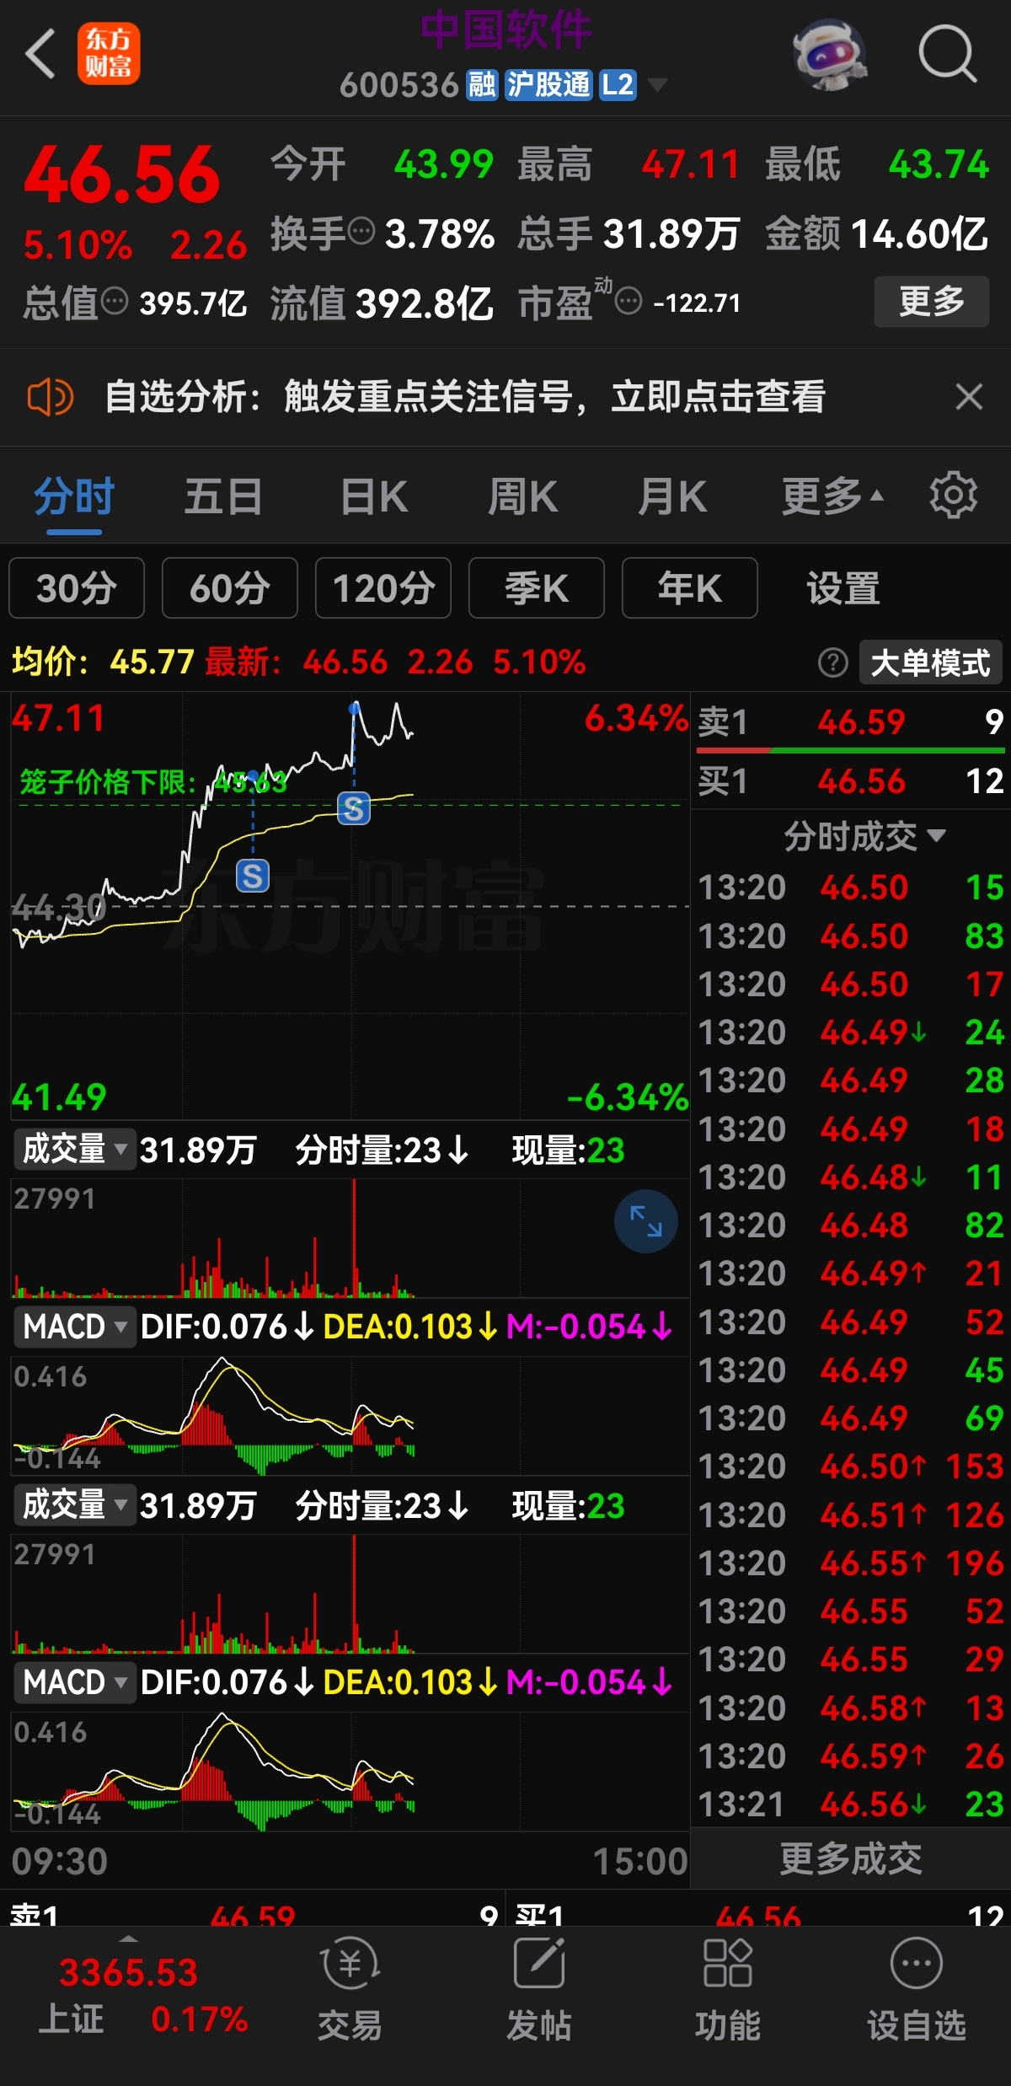
Task: Expand 更多 chart period menu
Action: coord(832,496)
